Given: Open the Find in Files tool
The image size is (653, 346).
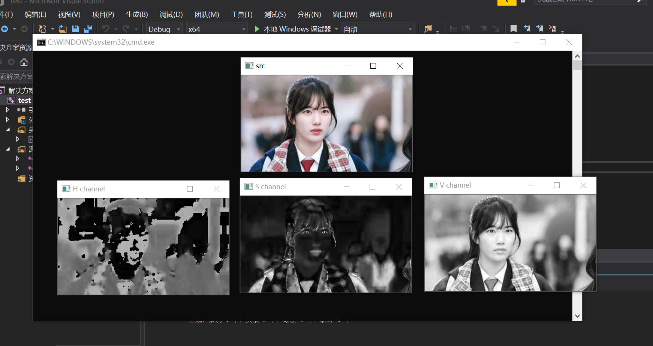Looking at the screenshot, I should [x=428, y=29].
